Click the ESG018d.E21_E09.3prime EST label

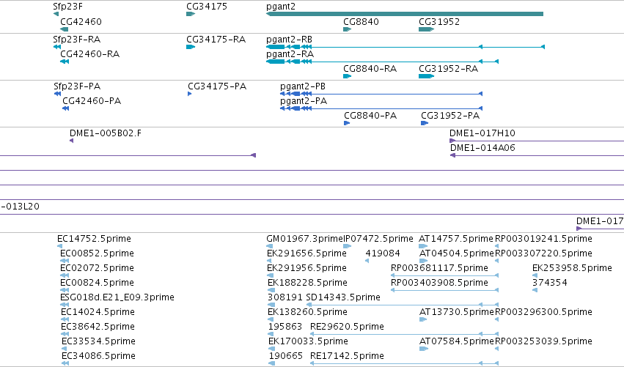click(x=117, y=297)
